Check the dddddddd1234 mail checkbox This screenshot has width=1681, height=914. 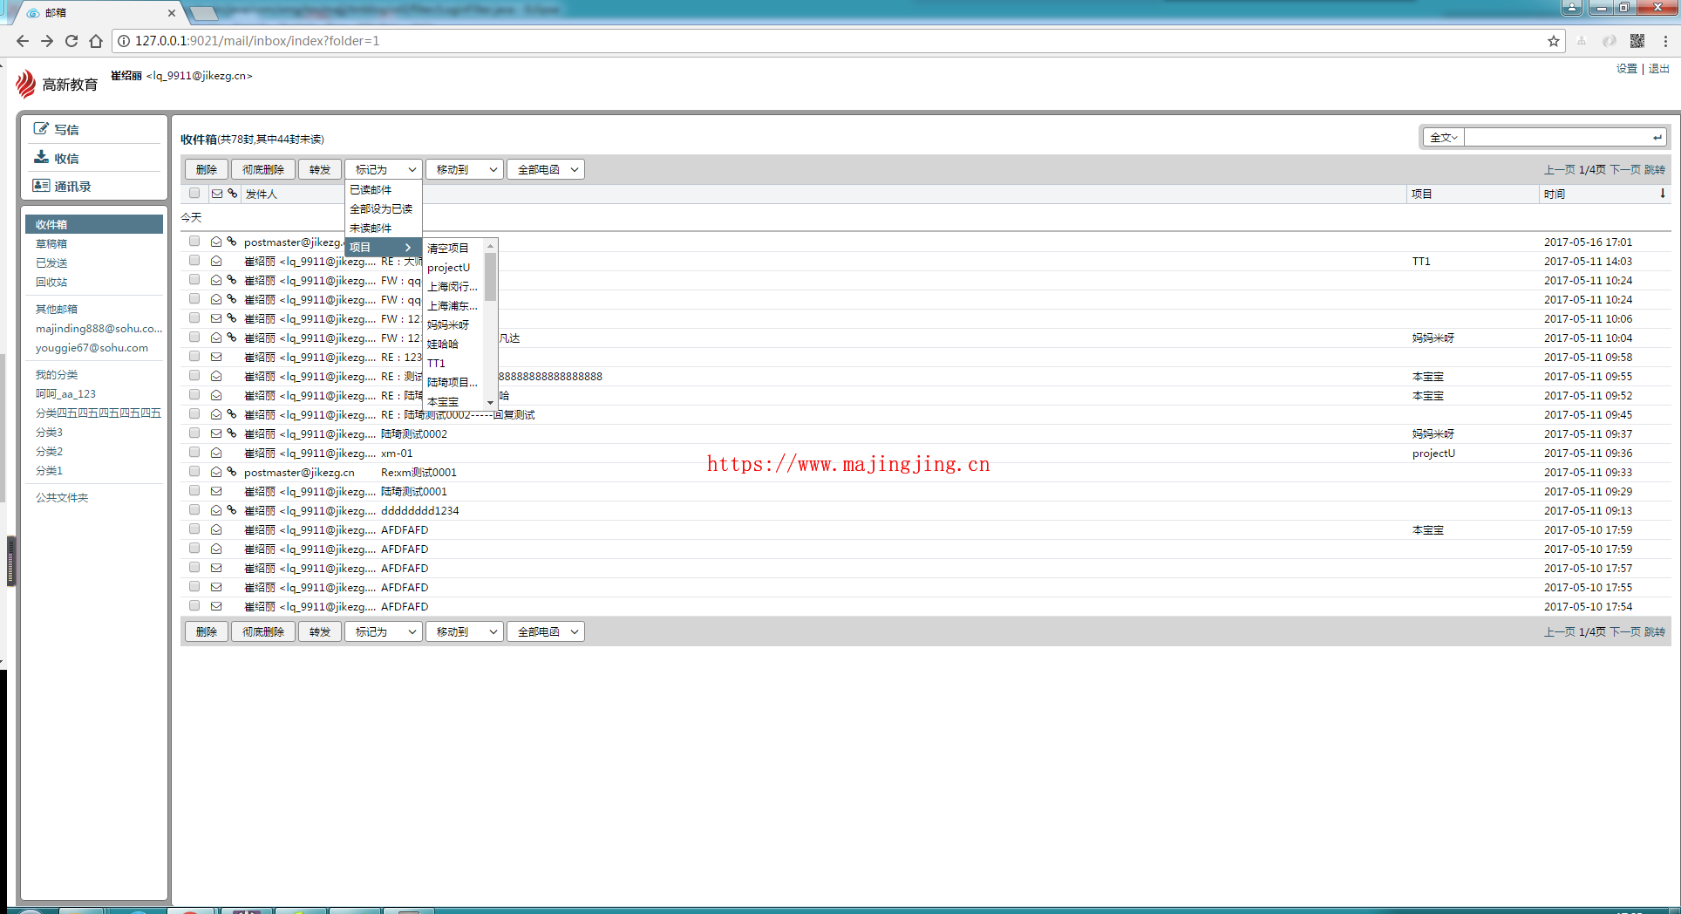pos(194,510)
